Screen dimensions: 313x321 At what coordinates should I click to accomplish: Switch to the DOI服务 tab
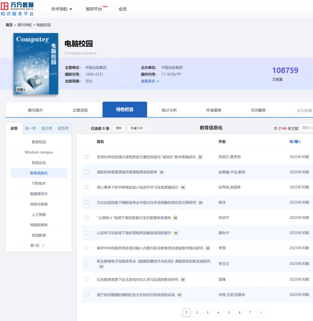click(258, 110)
